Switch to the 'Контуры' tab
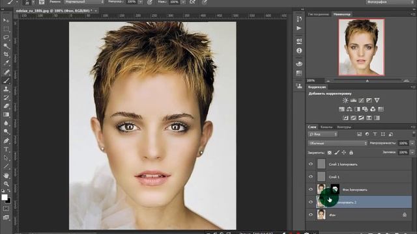Screen dimensions: 417x234 [344, 127]
